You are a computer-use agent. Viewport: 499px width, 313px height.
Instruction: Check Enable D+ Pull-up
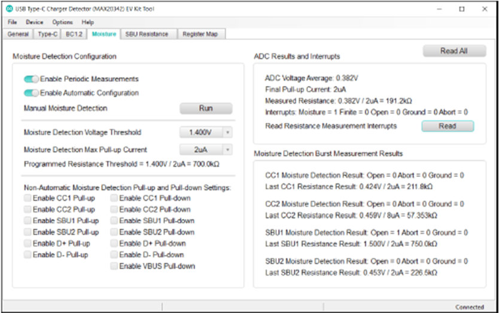coord(28,243)
